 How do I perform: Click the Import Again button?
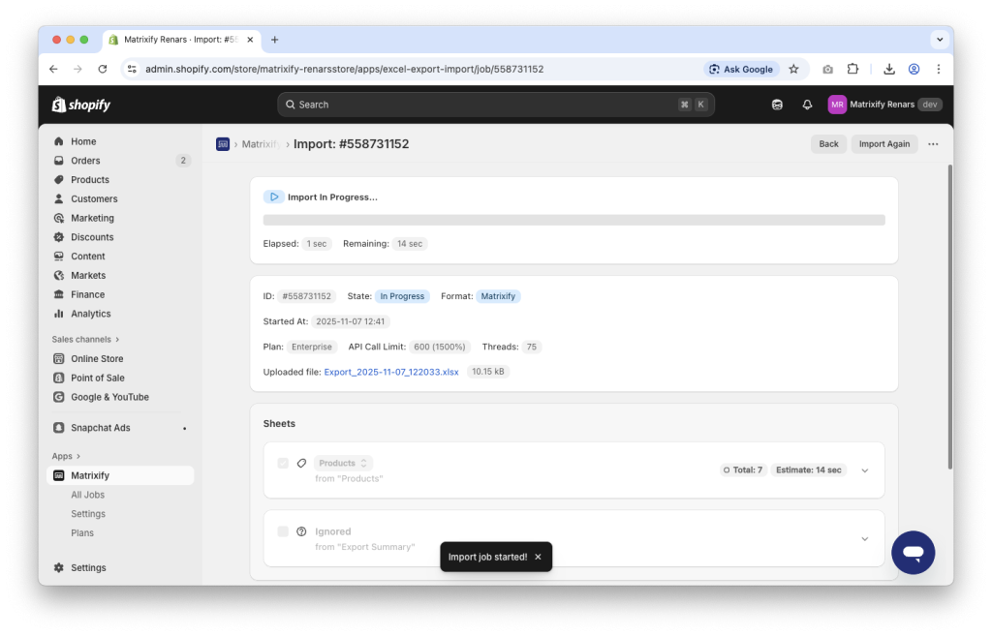coord(883,143)
